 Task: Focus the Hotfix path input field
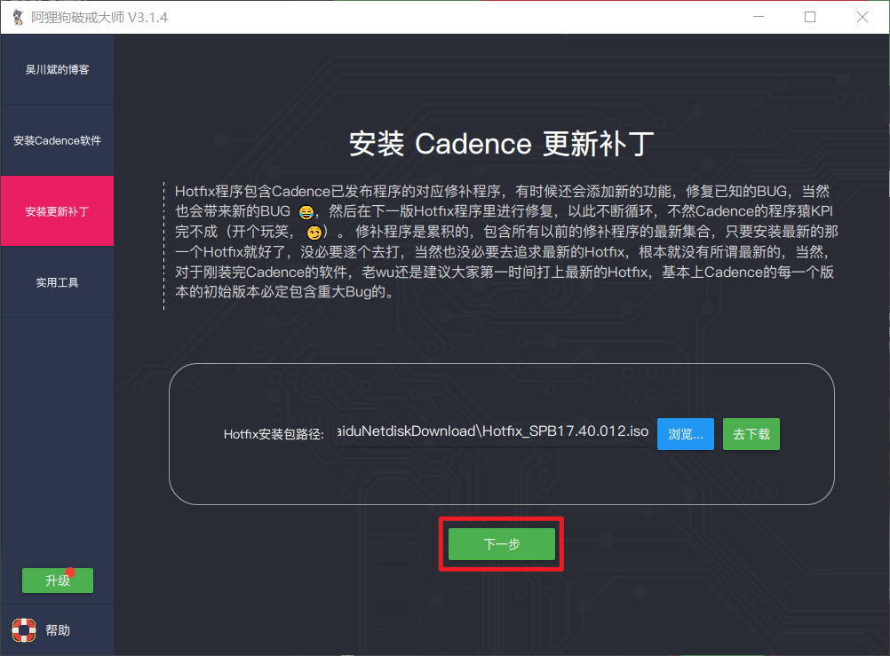(490, 433)
